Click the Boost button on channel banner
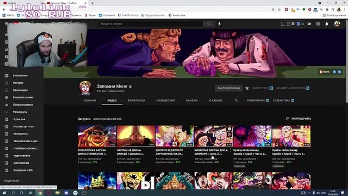 tap(325, 72)
